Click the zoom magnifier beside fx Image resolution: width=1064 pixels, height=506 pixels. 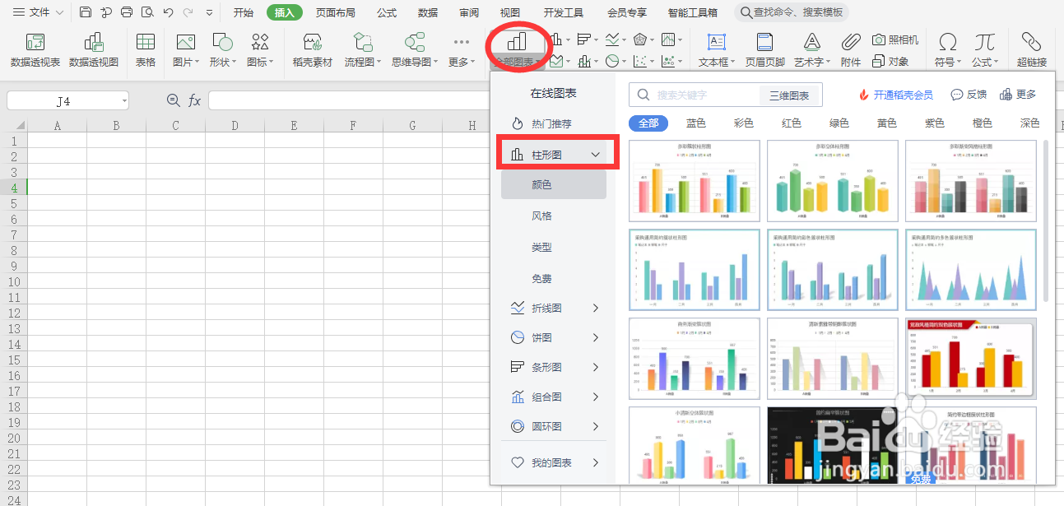(173, 100)
